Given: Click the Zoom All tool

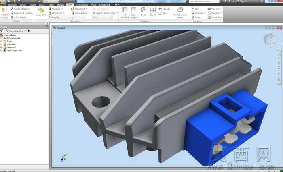Looking at the screenshot, I should 197,13.
